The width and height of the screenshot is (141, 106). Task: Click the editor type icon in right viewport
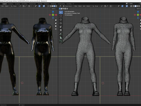pyautogui.click(x=61, y=6)
